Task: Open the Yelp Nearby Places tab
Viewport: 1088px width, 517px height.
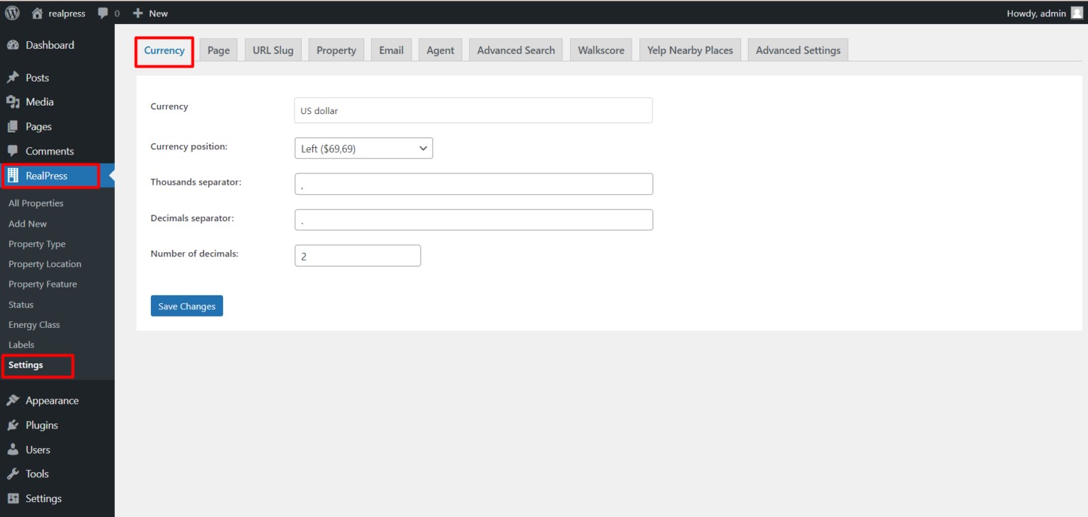Action: [689, 50]
